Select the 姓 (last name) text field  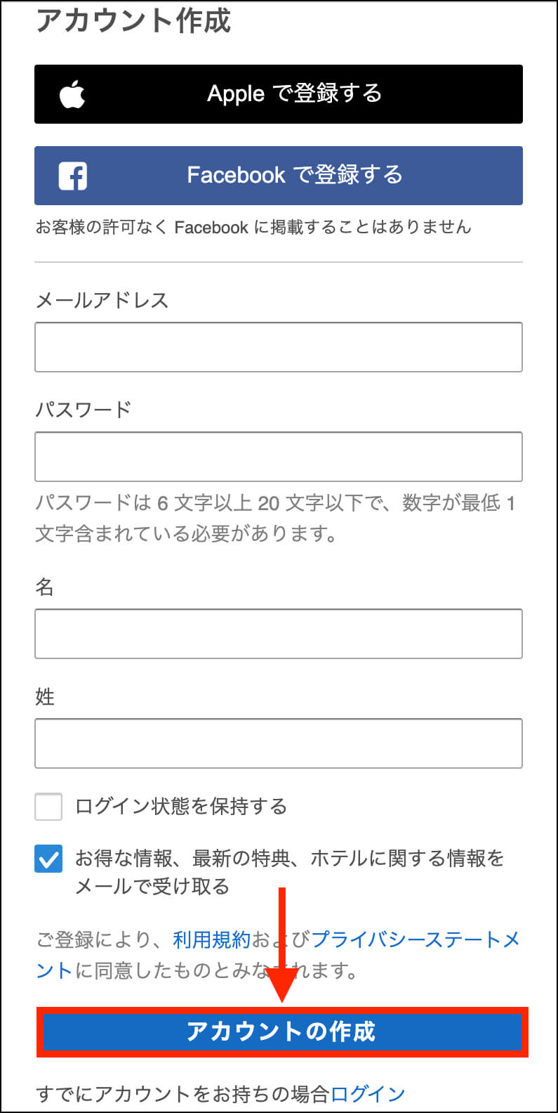279,743
